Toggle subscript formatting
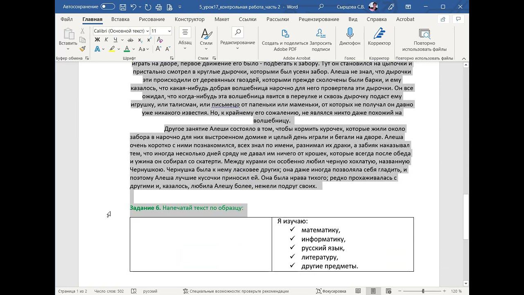This screenshot has height=295, width=524. point(140,40)
